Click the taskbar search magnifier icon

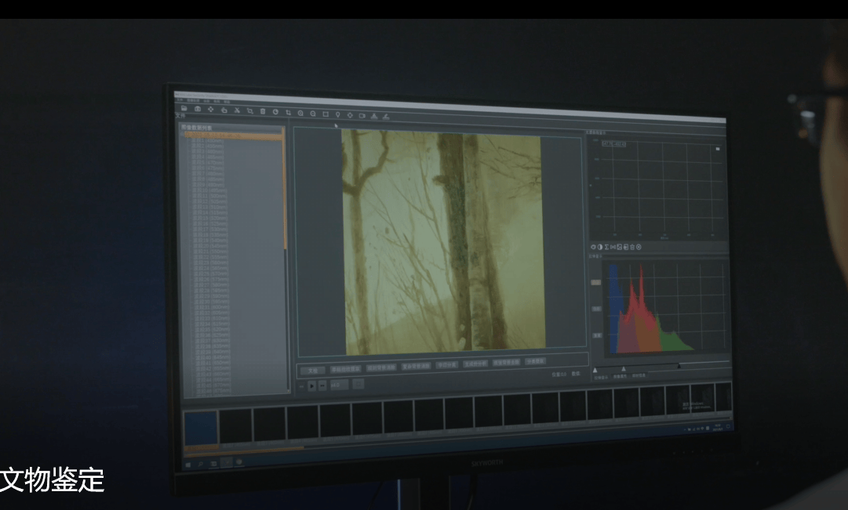[x=201, y=464]
